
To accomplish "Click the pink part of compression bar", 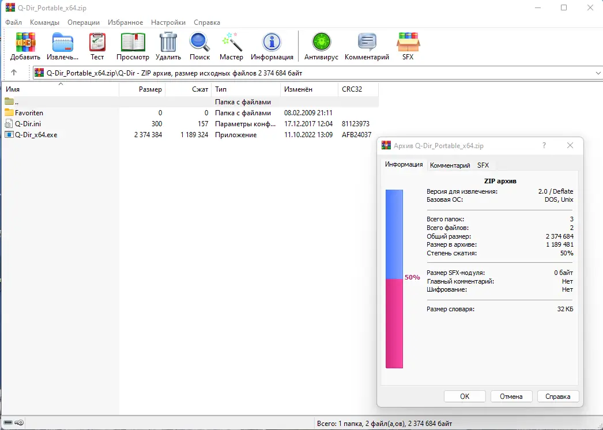I will (x=394, y=323).
